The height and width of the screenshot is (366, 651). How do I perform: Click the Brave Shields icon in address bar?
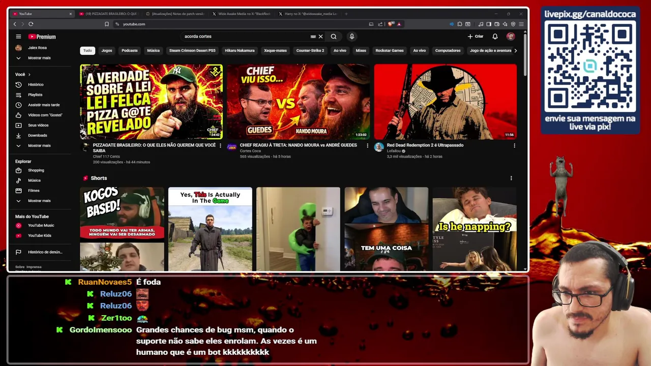point(391,24)
